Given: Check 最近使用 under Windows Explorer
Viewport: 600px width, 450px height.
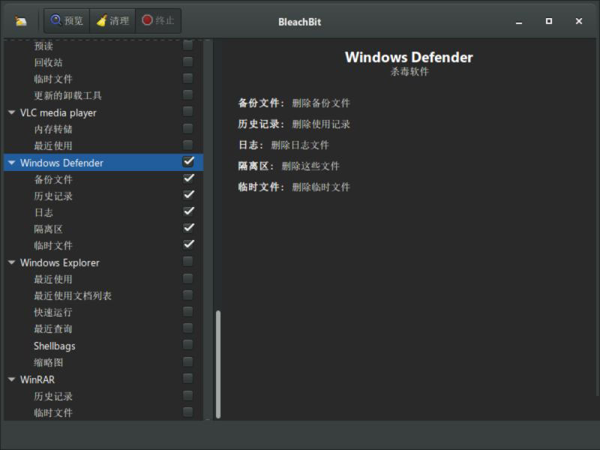Looking at the screenshot, I should [x=188, y=278].
